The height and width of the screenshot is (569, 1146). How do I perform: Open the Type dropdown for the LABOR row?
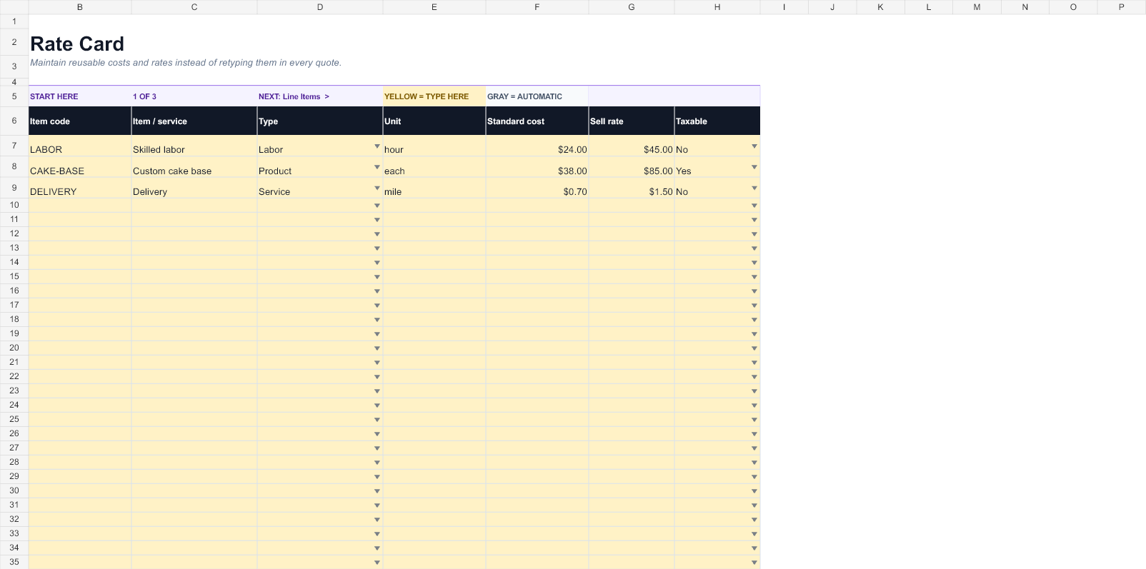[x=377, y=146]
